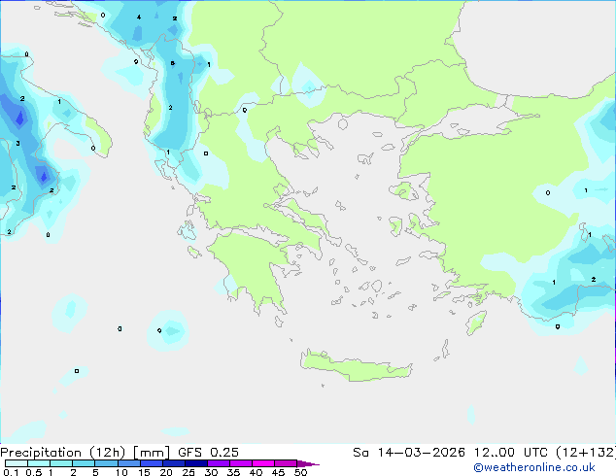This screenshot has height=476, width=616.
Task: Click the date '14-03-2026' text
Action: (x=422, y=453)
